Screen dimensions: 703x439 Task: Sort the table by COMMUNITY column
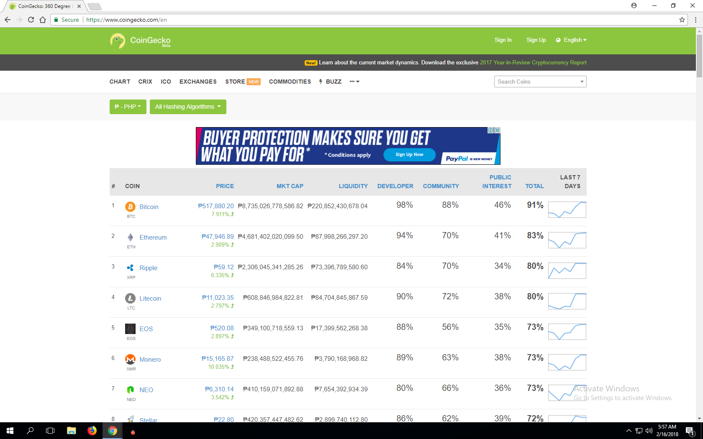coord(441,186)
